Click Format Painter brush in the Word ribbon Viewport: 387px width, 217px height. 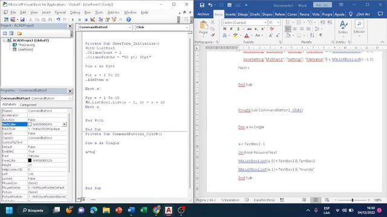pos(213,36)
